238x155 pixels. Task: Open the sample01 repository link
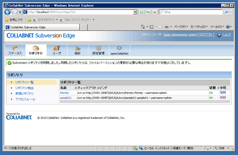pos(66,98)
